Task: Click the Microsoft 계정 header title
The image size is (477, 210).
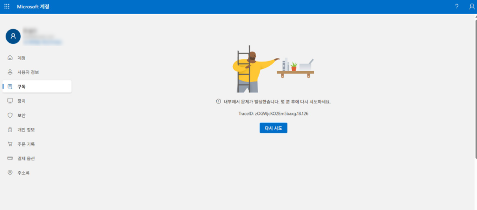Action: tap(33, 7)
